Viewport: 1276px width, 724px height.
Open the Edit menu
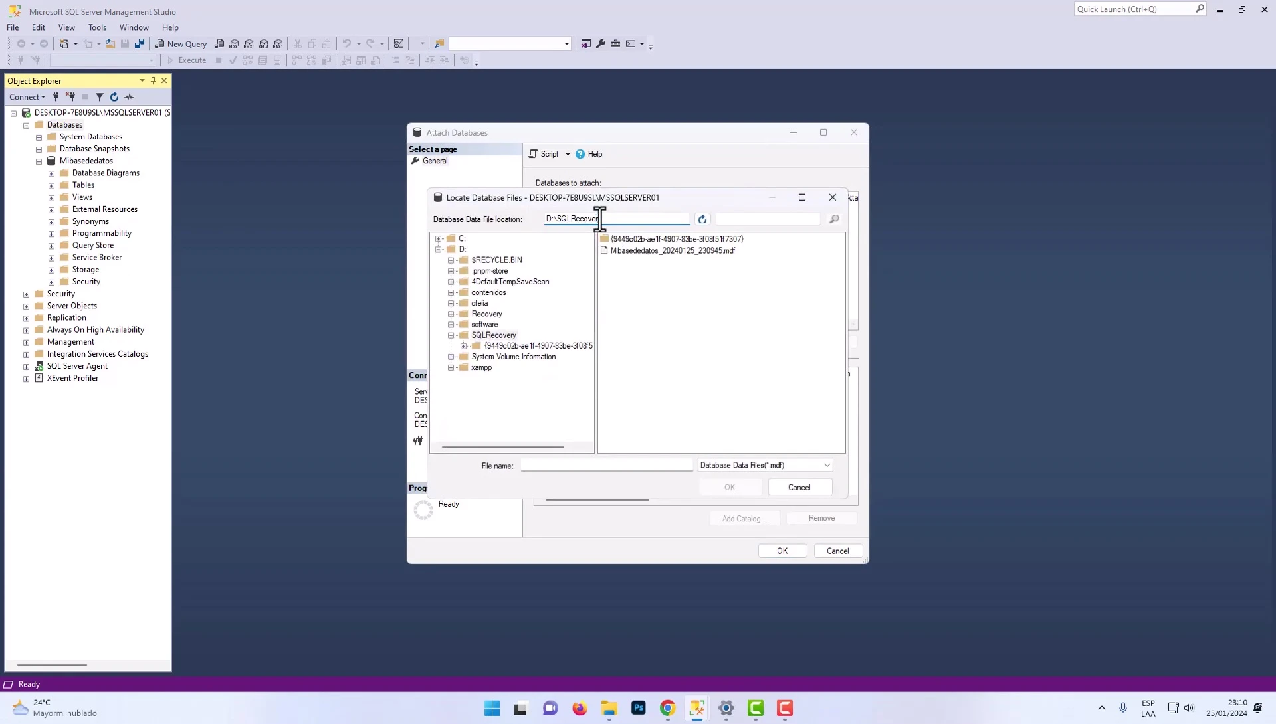click(x=39, y=27)
